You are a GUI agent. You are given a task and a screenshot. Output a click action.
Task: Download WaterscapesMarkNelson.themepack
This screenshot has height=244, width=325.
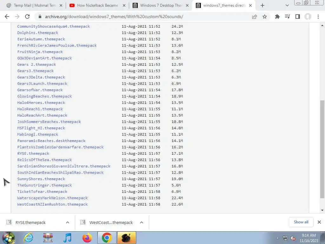[52, 198]
